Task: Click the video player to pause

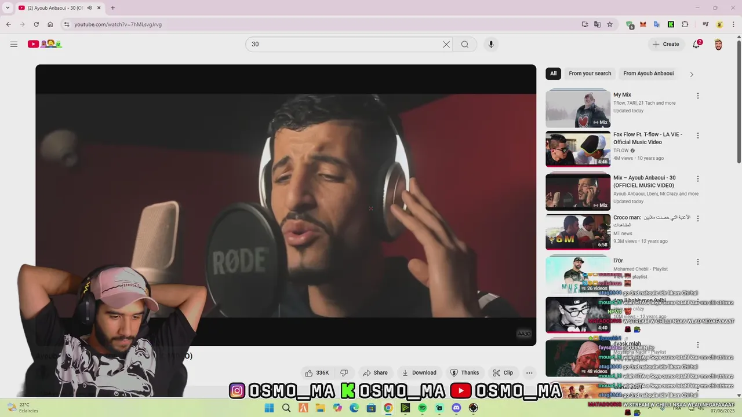Action: tap(286, 205)
